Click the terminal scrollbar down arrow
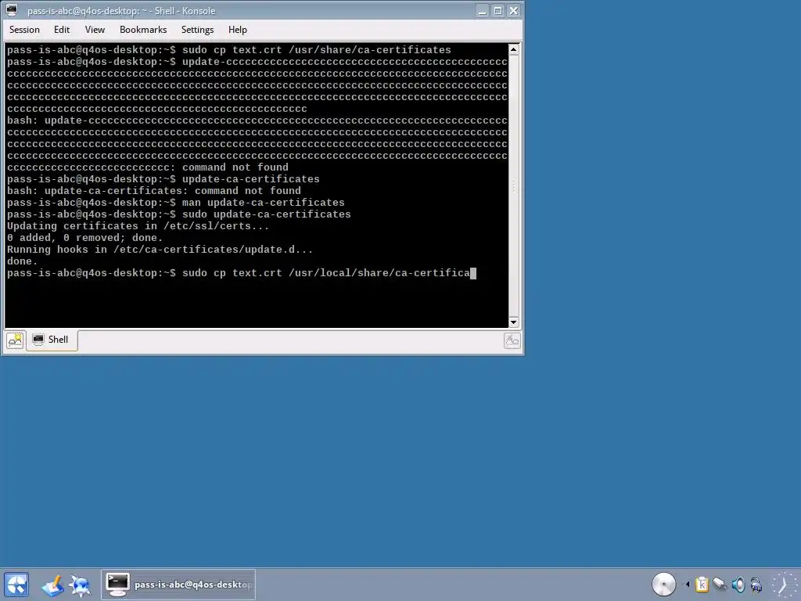 514,322
